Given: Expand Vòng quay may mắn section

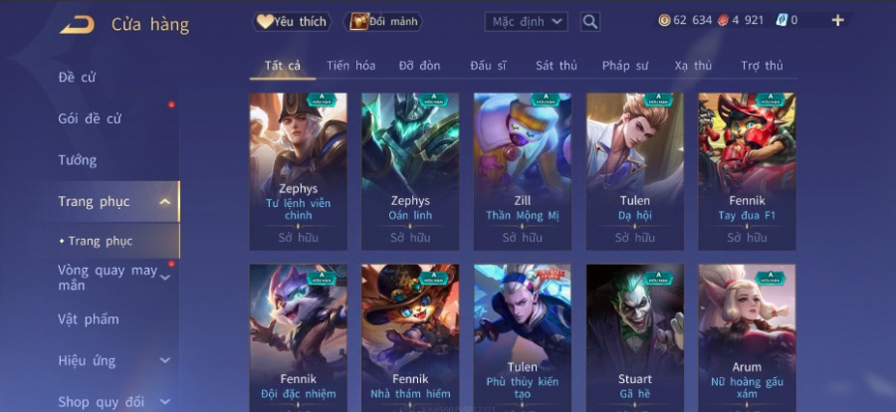Looking at the screenshot, I should click(x=164, y=278).
